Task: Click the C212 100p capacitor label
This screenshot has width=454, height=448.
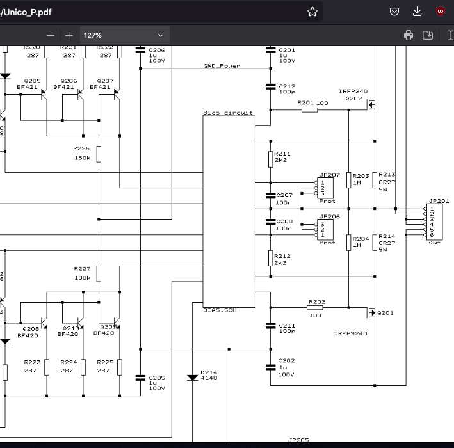Action: pyautogui.click(x=287, y=89)
